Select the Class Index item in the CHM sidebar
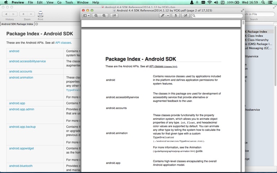277x173 pixels. coord(254,36)
